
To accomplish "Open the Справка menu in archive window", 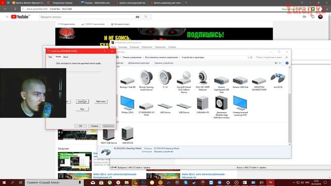I will pos(172,47).
